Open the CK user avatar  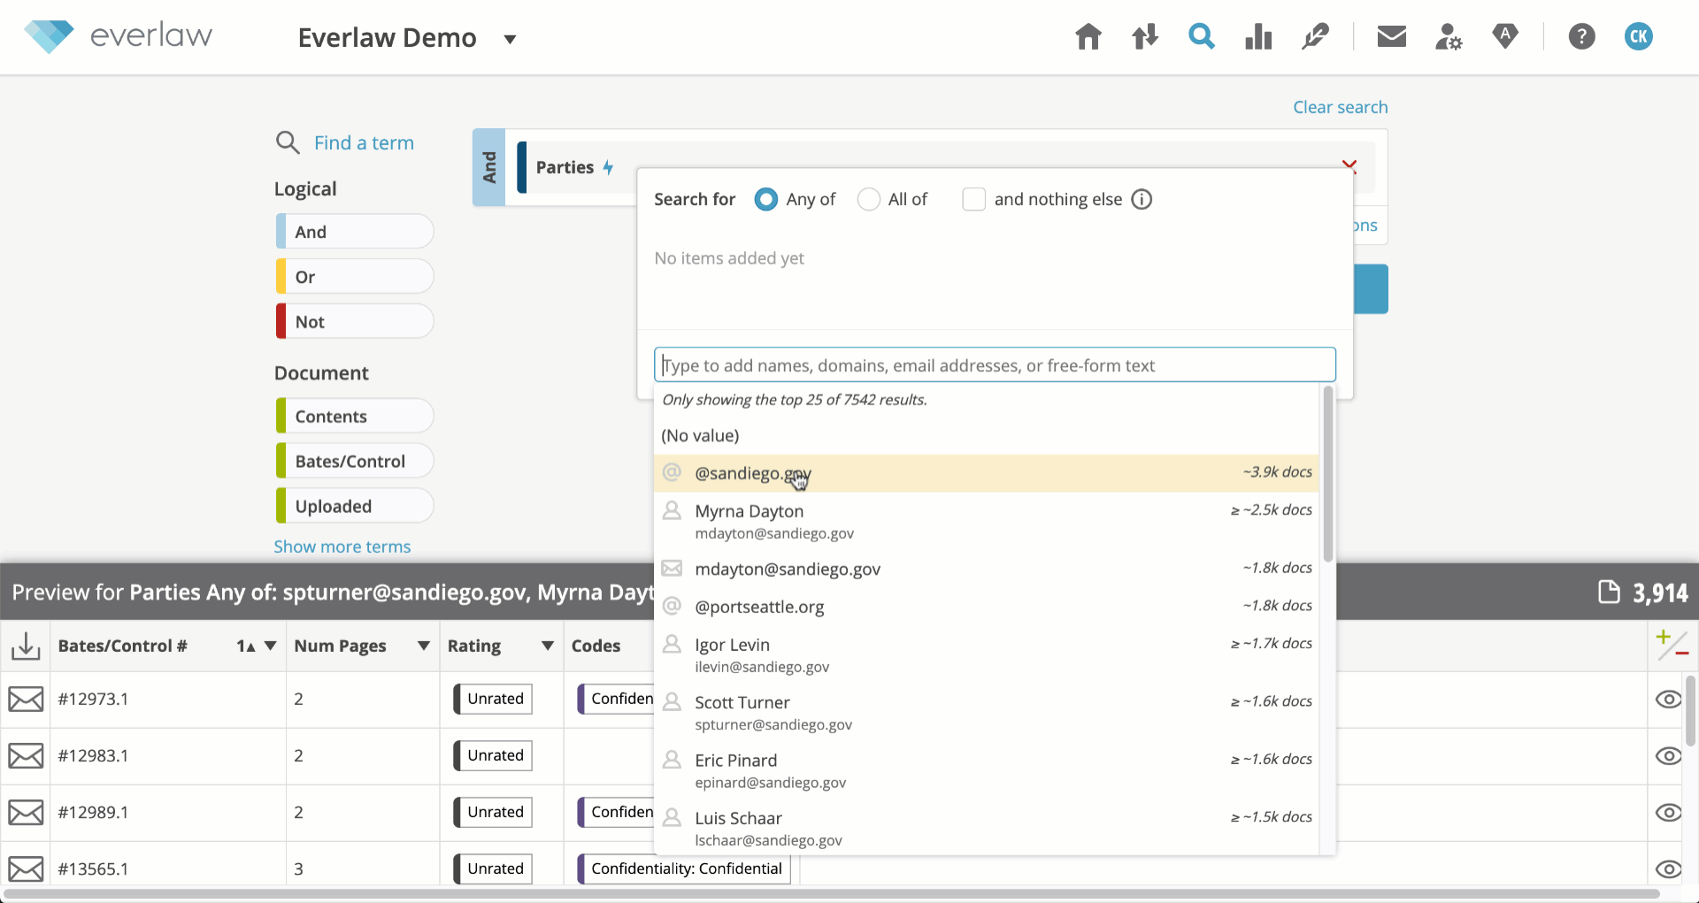point(1638,37)
